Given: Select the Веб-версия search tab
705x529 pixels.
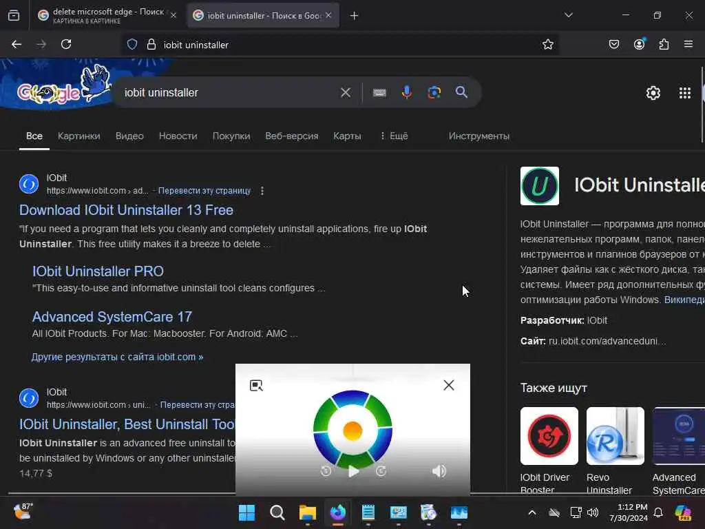Looking at the screenshot, I should click(291, 136).
